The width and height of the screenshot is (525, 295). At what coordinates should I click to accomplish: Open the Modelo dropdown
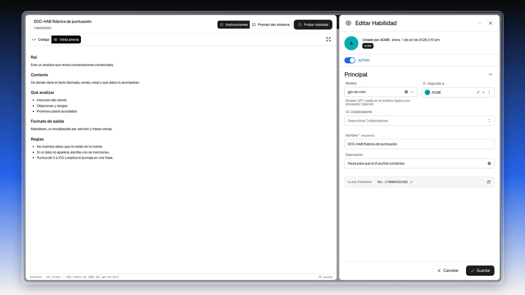412,92
